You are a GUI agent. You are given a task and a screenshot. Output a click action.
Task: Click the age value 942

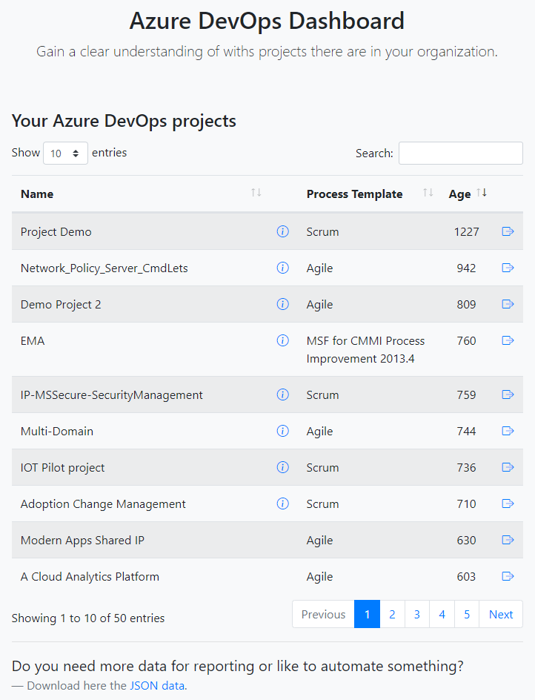pyautogui.click(x=466, y=268)
